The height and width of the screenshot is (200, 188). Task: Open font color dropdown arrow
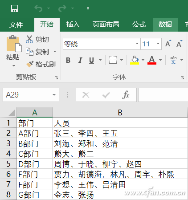(160, 60)
